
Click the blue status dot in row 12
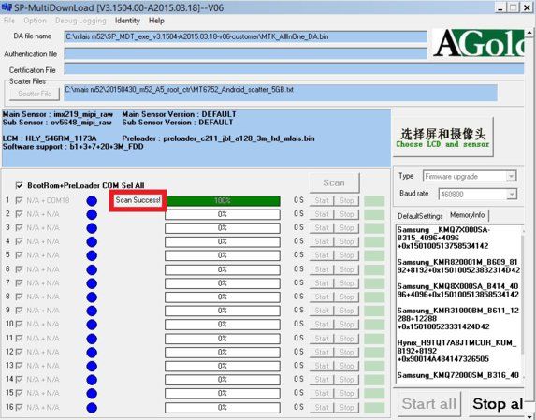[x=92, y=353]
